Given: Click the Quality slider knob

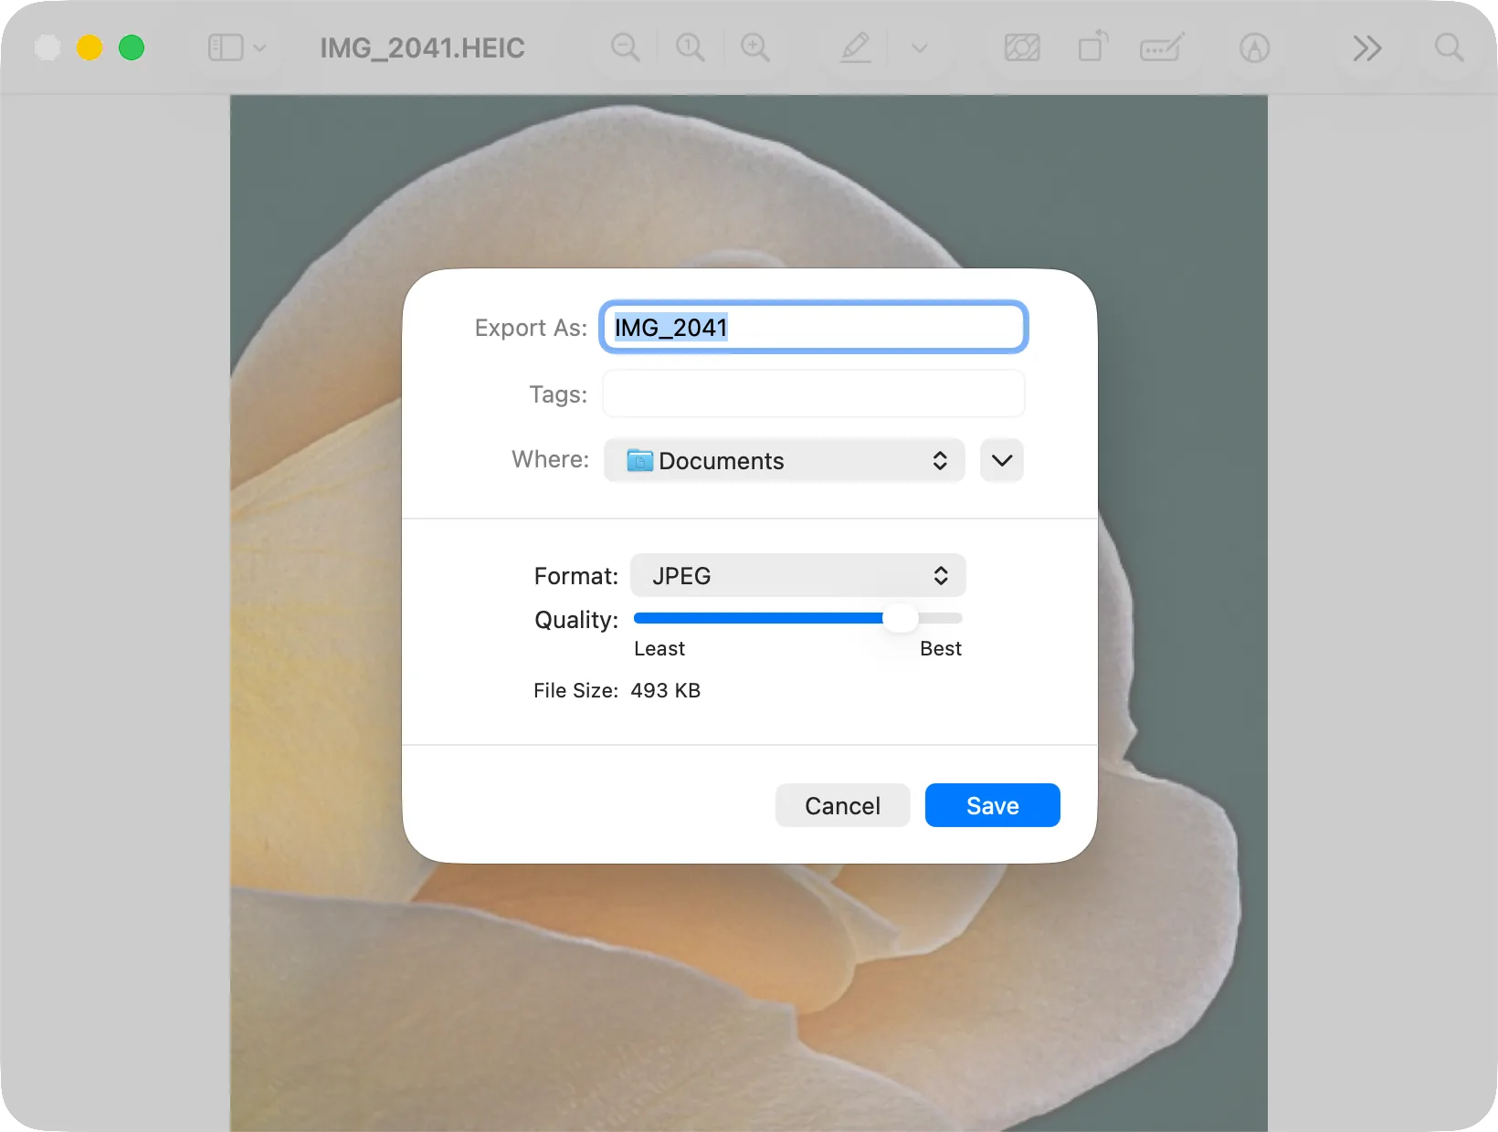Looking at the screenshot, I should coord(900,618).
